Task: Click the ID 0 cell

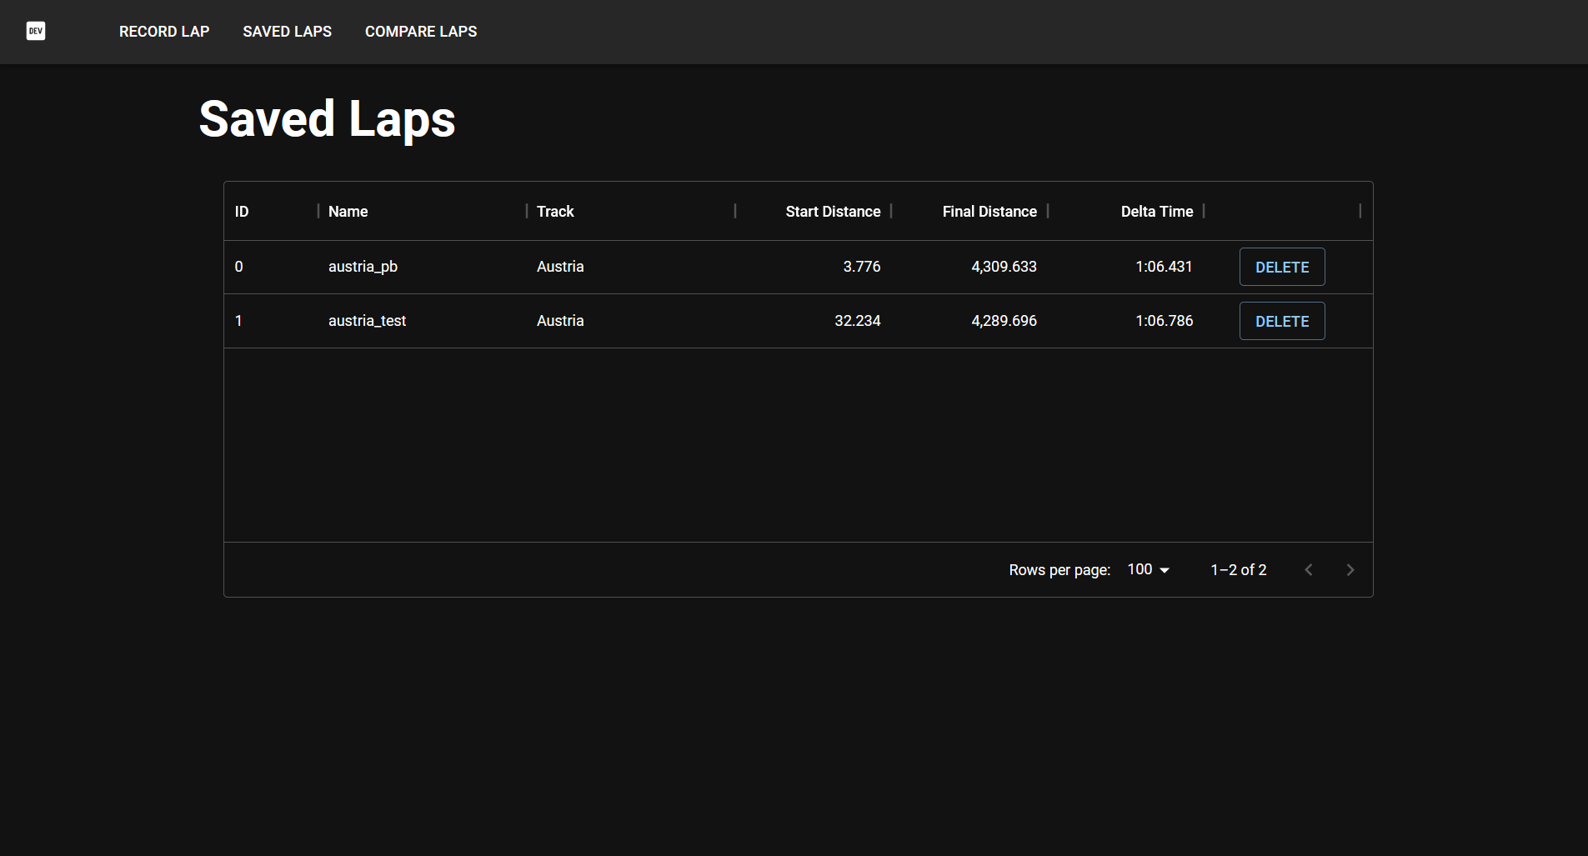Action: coord(271,267)
